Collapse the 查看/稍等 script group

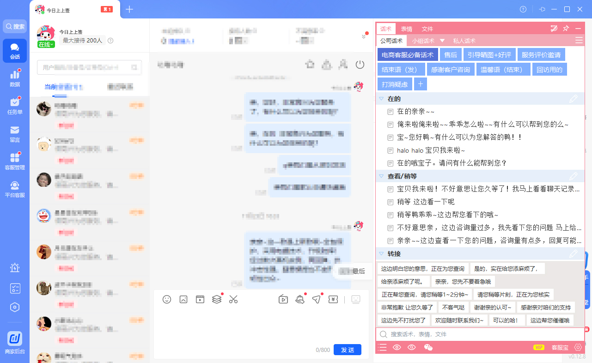[x=382, y=176]
